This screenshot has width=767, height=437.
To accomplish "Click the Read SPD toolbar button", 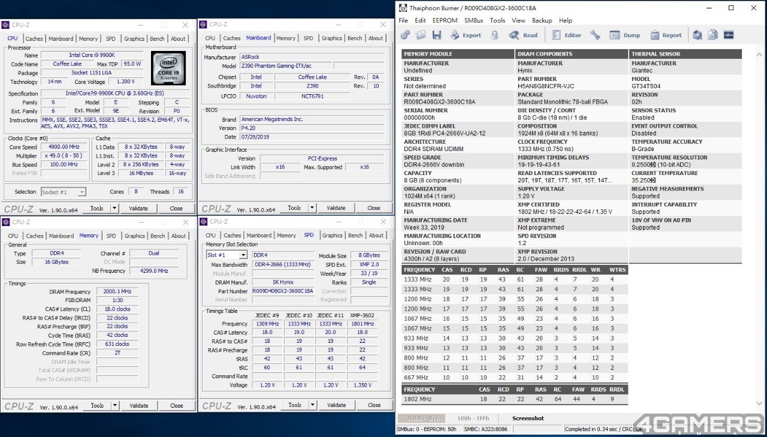I will click(524, 35).
